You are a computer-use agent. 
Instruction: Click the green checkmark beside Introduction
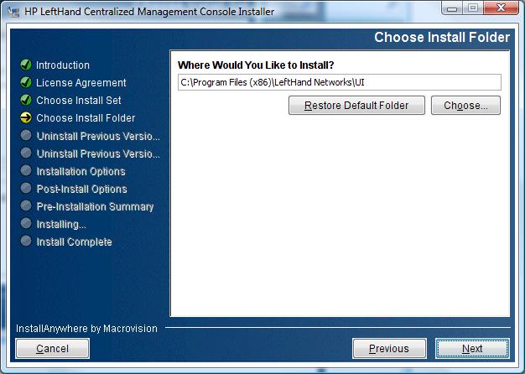[26, 65]
